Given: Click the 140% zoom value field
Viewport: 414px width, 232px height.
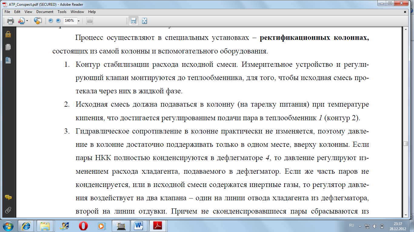Looking at the screenshot, I should [x=69, y=21].
